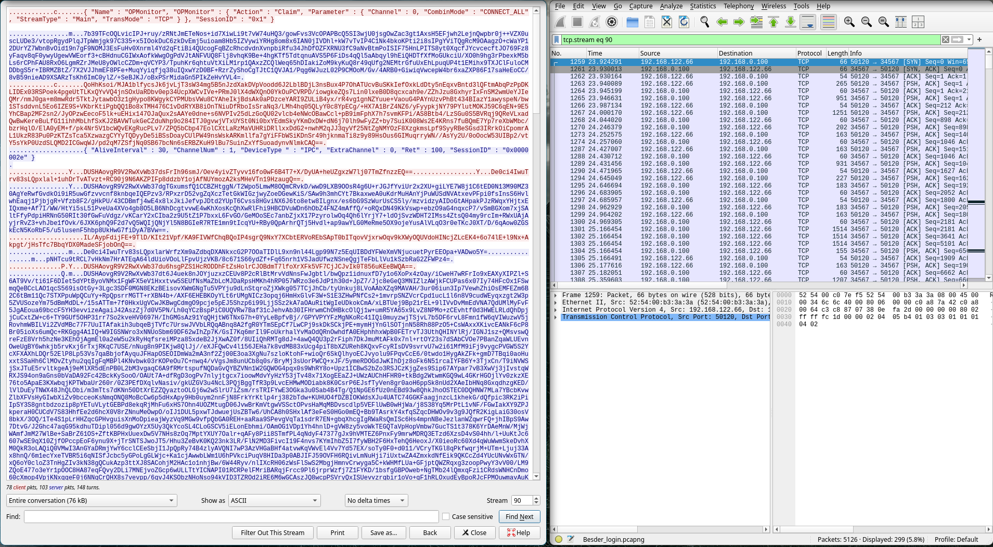This screenshot has width=993, height=547.
Task: Click the display filter bookmark icon
Action: tap(557, 39)
